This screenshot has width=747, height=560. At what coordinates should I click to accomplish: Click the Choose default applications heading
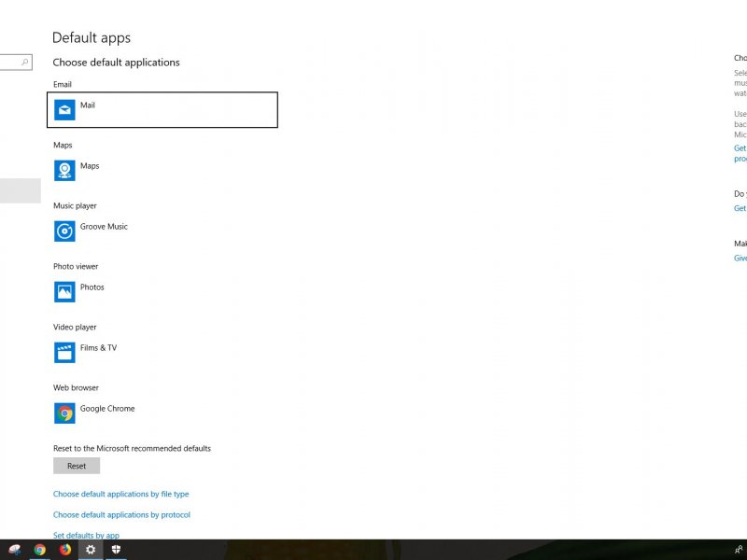tap(116, 63)
